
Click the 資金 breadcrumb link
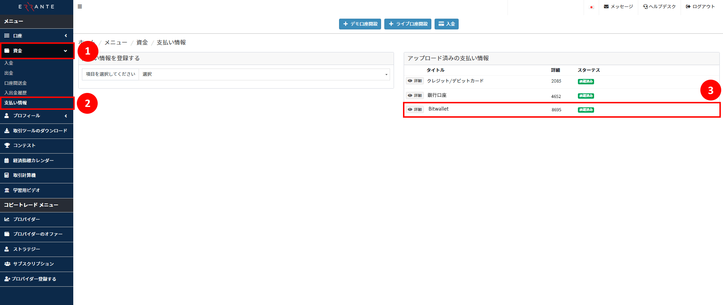click(x=142, y=42)
